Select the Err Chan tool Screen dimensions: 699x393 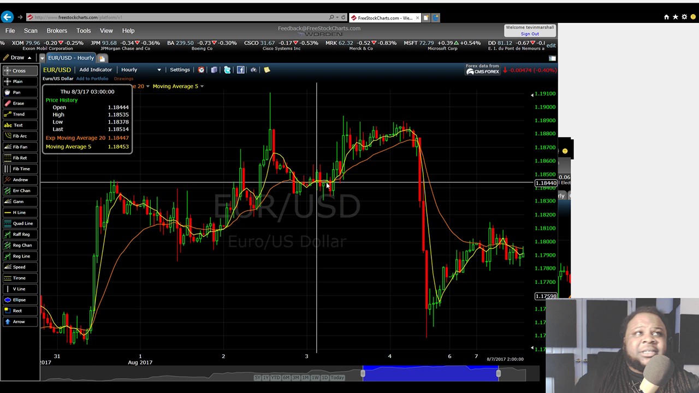20,190
